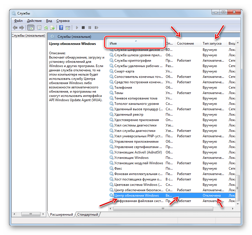252x235 pixels.
Task: Select the Средство построения конечных точек service
Action: pyautogui.click(x=172, y=82)
